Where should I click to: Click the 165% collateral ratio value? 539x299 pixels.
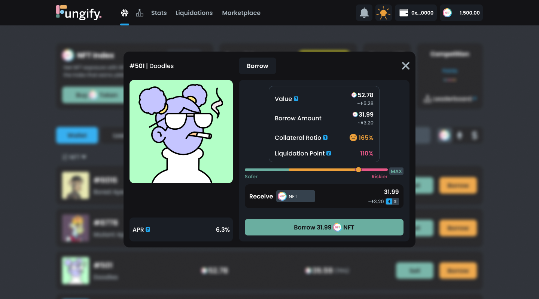click(366, 138)
